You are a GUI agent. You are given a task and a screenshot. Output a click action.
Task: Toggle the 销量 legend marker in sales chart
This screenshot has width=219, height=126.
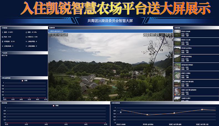click(x=53, y=105)
